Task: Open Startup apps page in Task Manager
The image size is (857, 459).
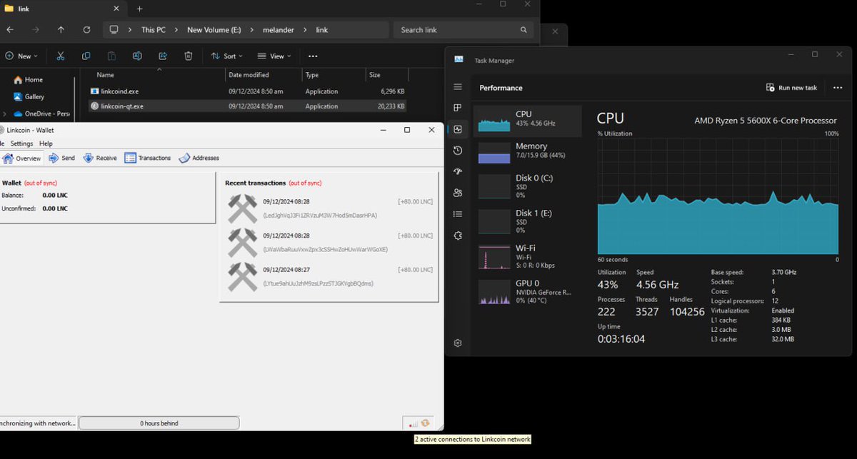Action: click(458, 171)
